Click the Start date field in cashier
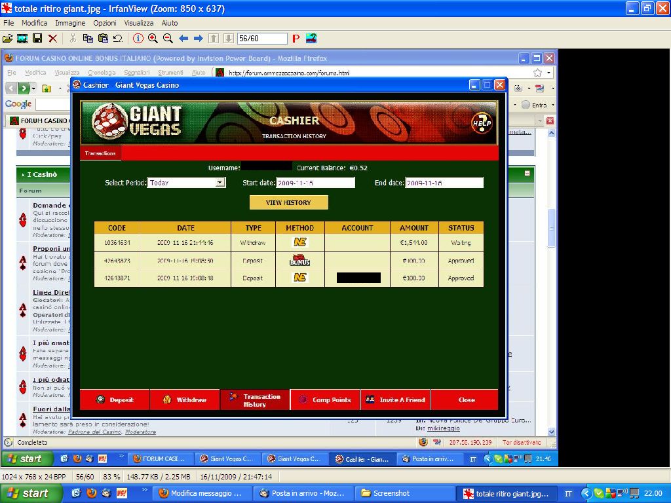The height and width of the screenshot is (503, 671). point(315,183)
